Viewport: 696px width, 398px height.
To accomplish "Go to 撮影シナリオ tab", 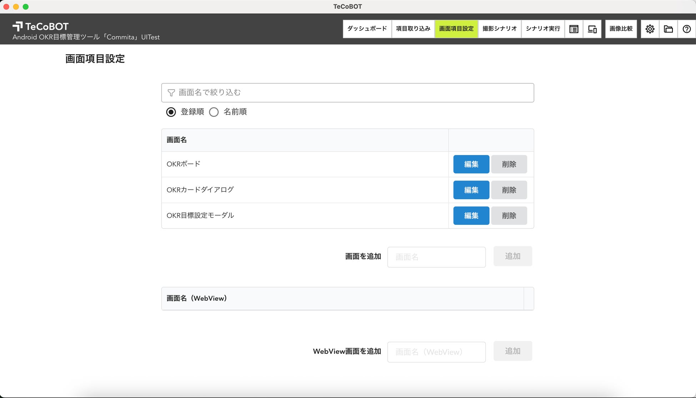I will point(499,29).
